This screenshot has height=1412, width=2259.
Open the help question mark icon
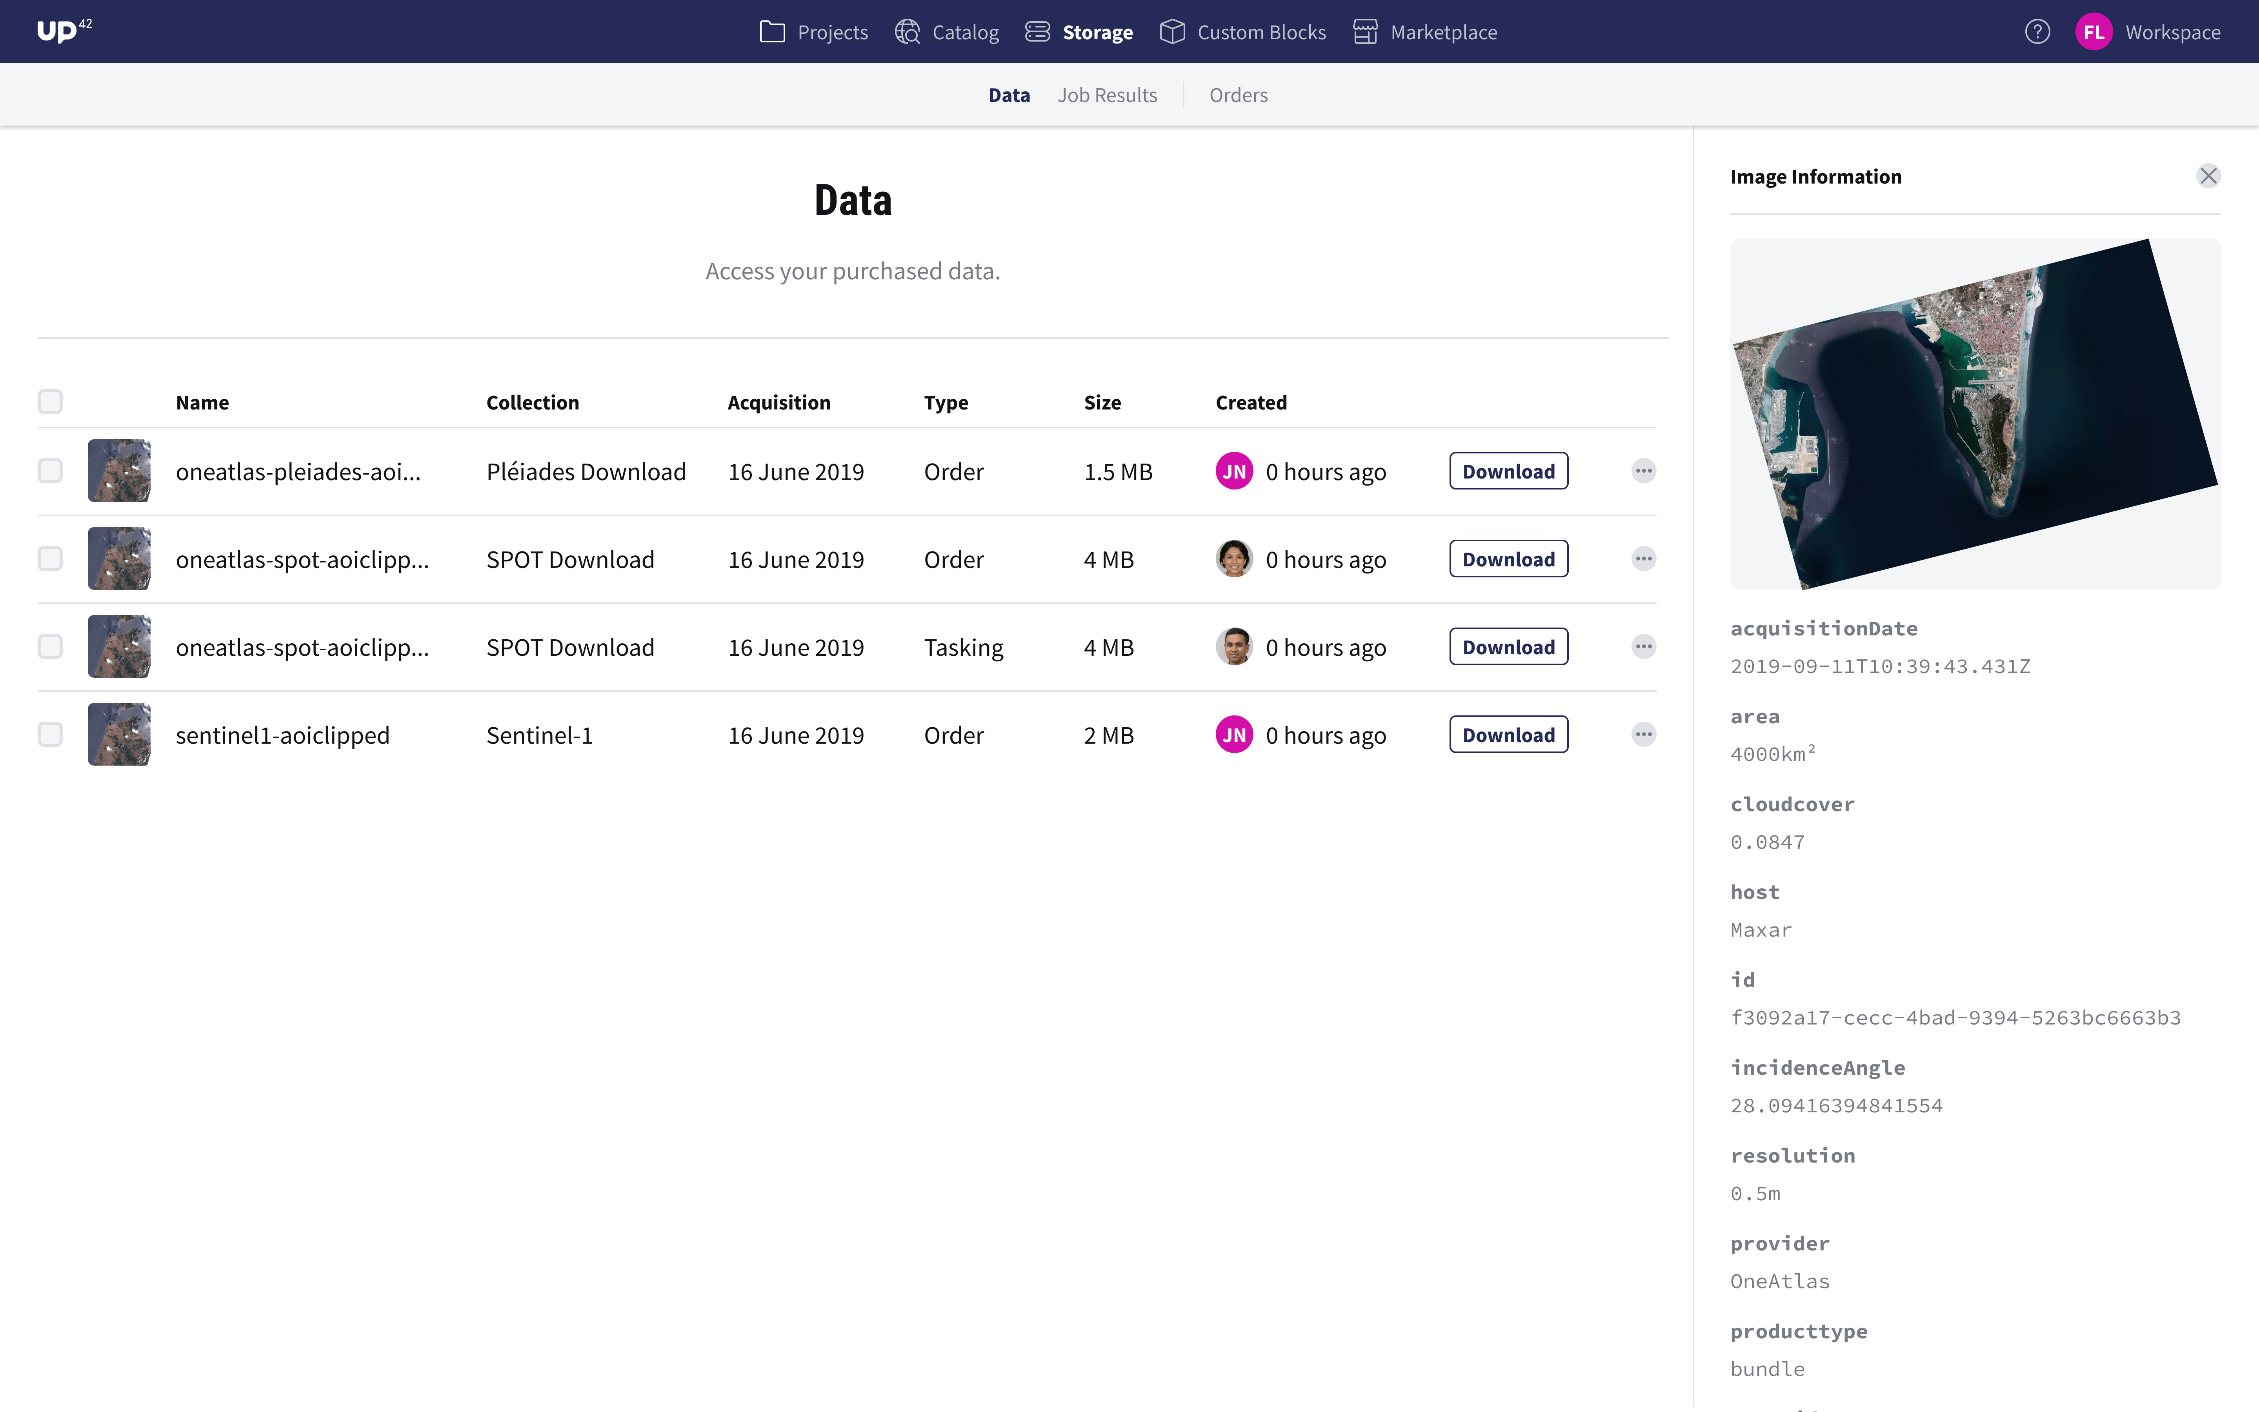click(2038, 31)
